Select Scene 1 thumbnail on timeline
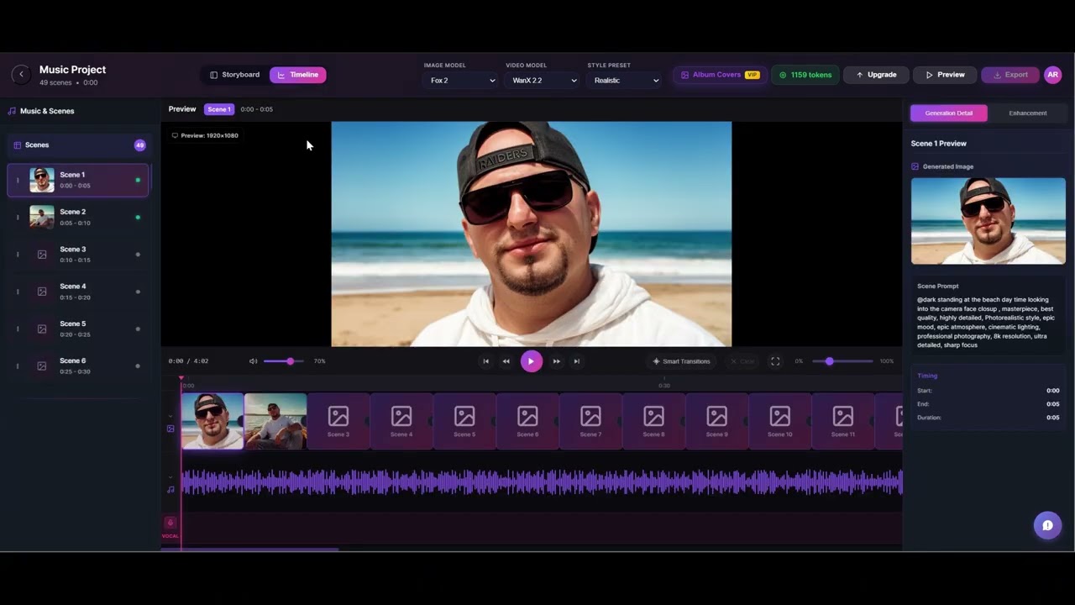The image size is (1075, 605). [x=212, y=421]
